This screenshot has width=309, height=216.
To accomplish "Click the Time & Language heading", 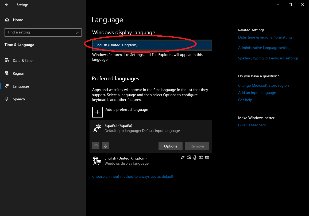I will tap(19, 45).
